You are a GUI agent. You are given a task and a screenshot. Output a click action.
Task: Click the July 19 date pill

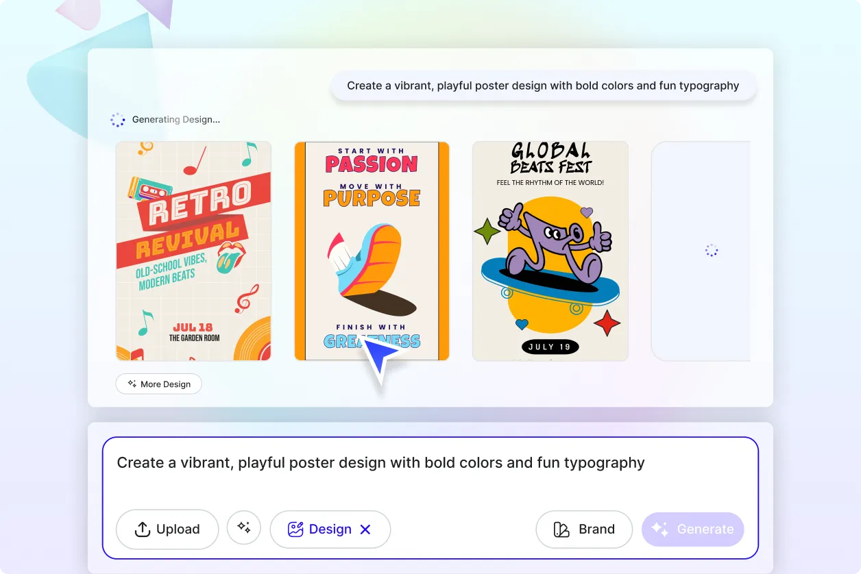tap(550, 347)
